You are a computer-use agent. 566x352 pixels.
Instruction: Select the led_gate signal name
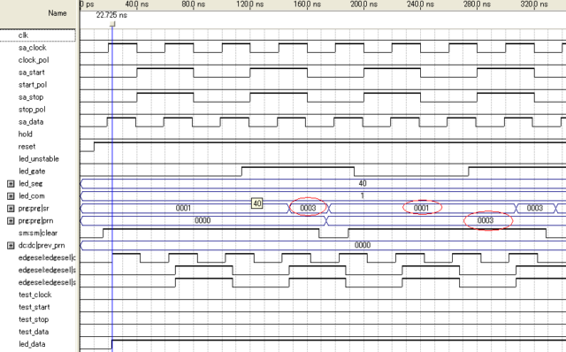(x=32, y=171)
